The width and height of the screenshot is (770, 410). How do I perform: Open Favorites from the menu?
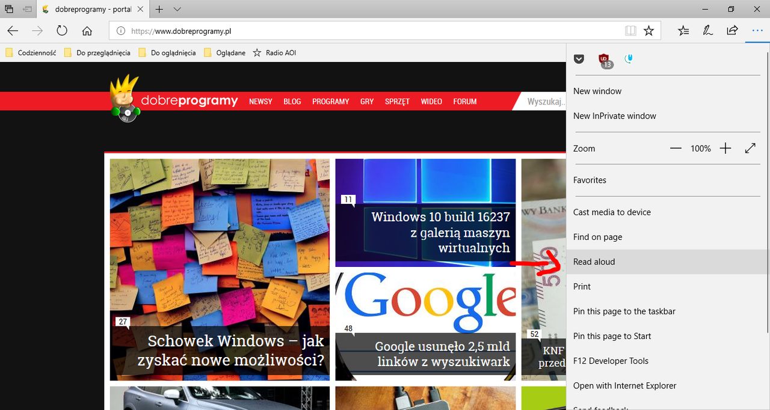click(x=667, y=180)
